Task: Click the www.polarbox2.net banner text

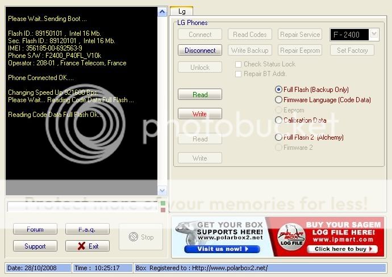Action: (x=230, y=237)
